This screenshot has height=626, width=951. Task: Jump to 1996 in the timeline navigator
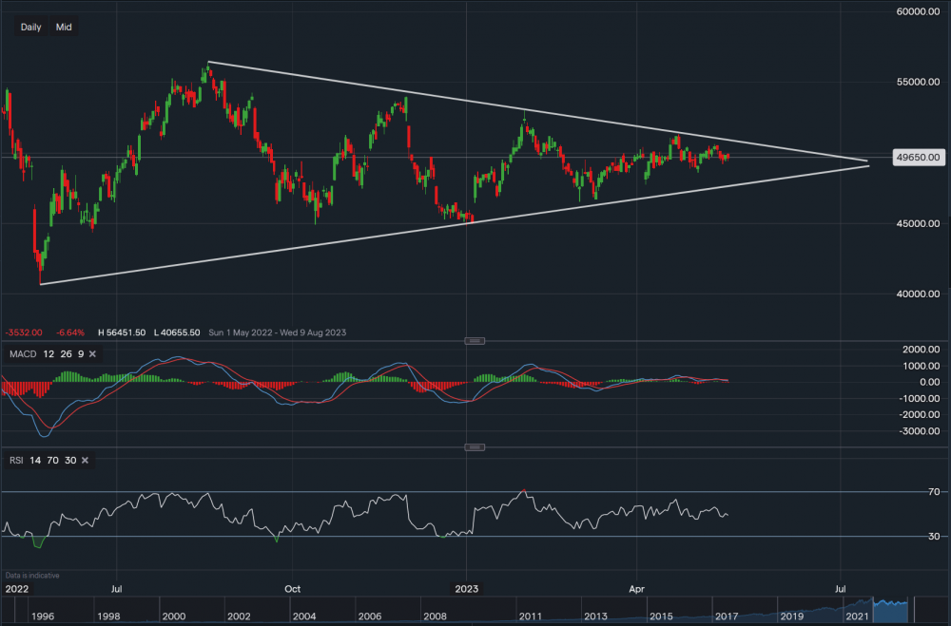point(42,617)
